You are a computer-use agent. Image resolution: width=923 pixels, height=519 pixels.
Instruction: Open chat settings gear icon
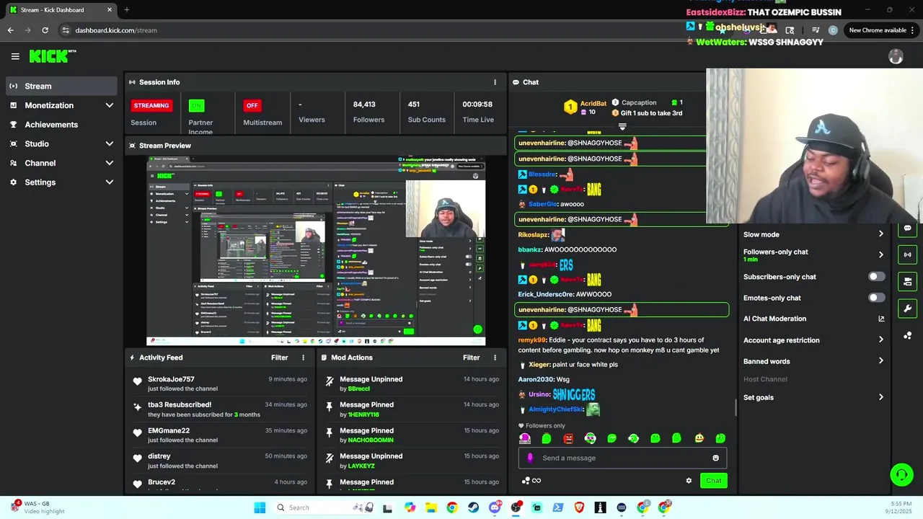point(689,481)
